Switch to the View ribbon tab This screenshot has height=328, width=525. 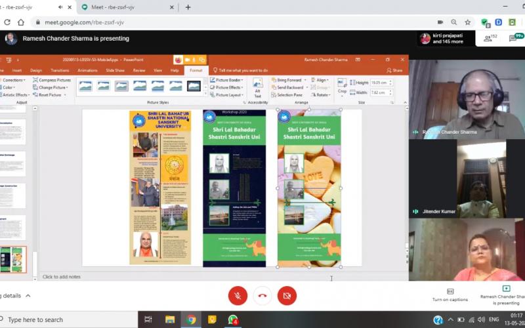[x=157, y=71]
